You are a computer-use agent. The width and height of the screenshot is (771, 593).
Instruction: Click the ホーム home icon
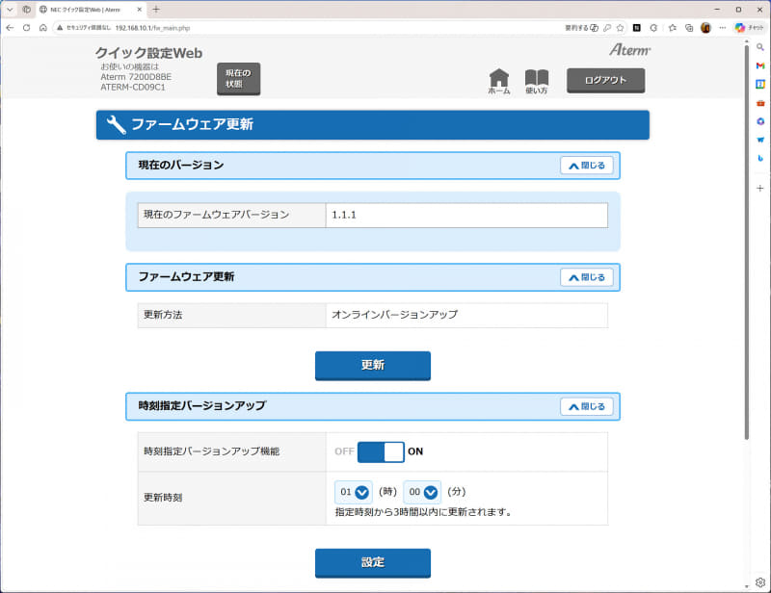500,79
